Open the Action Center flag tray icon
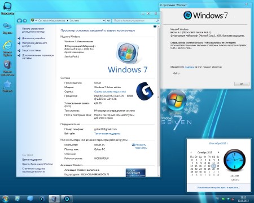 click(224, 198)
